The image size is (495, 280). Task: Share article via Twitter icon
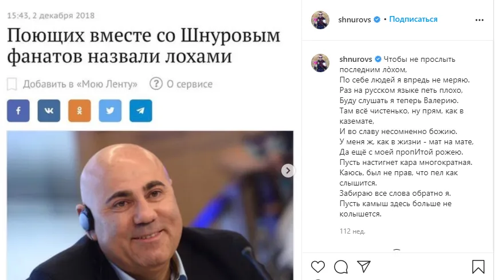click(x=110, y=111)
